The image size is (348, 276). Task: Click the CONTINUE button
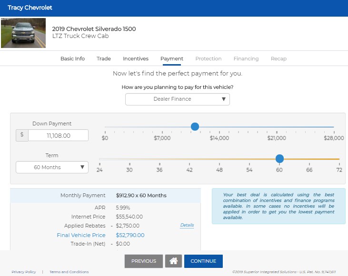[x=203, y=261]
